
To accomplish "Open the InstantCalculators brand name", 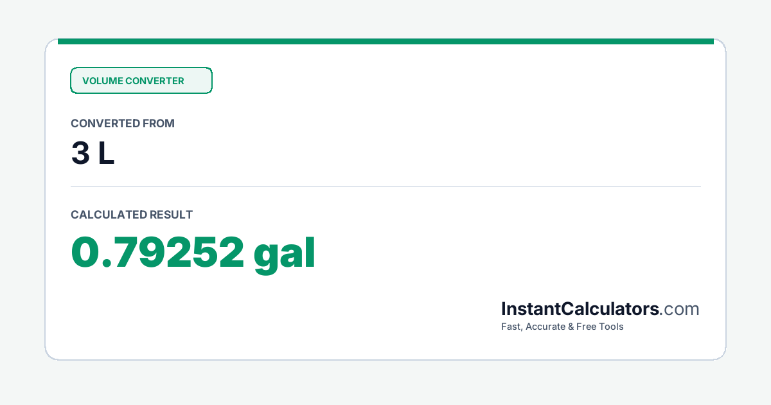I will coord(580,309).
